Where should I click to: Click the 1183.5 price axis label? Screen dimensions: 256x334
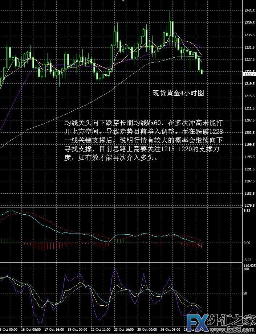pos(249,193)
